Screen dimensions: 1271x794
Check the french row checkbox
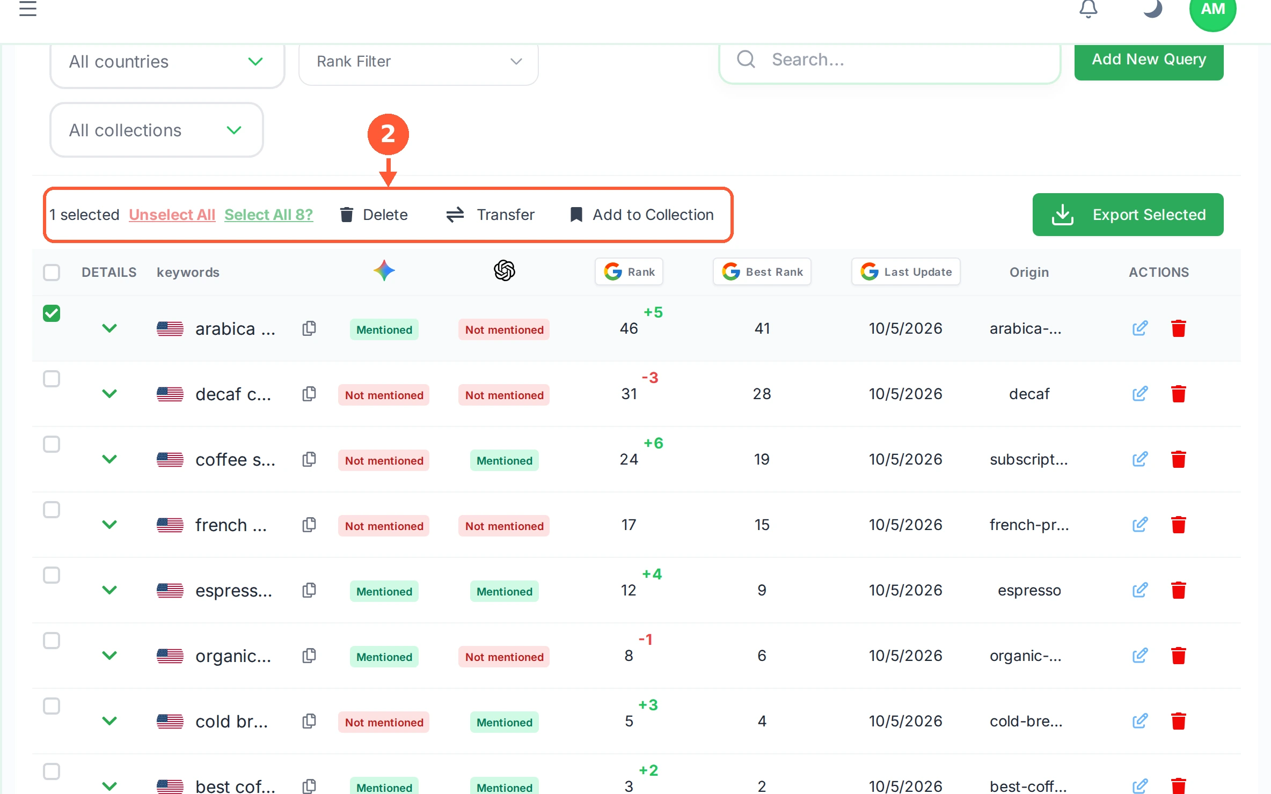point(52,510)
